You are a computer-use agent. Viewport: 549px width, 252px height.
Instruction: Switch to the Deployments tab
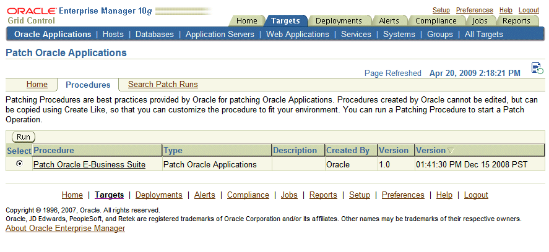pyautogui.click(x=339, y=21)
